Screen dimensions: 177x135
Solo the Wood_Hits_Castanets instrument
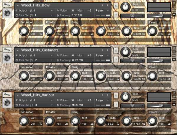point(116,50)
